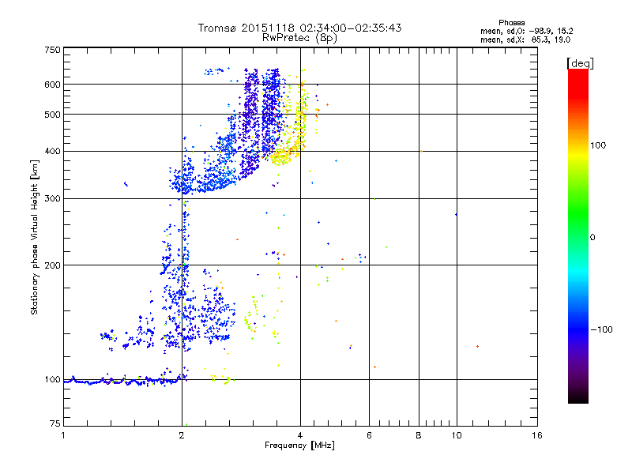Click the 'Frequency [MHz]' axis label

coord(299,446)
